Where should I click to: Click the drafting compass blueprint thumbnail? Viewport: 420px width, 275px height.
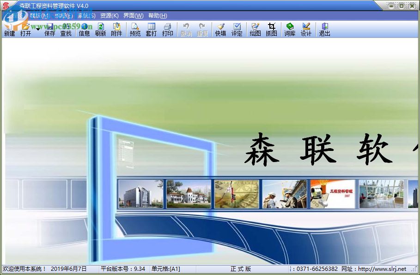[237, 194]
